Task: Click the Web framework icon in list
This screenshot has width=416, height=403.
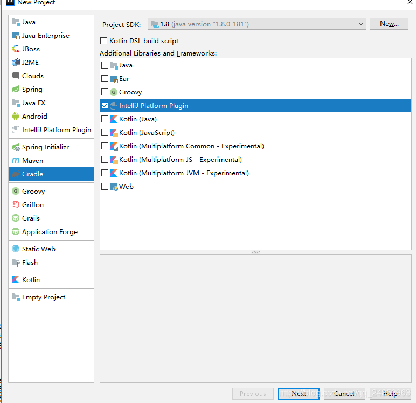Action: (114, 187)
